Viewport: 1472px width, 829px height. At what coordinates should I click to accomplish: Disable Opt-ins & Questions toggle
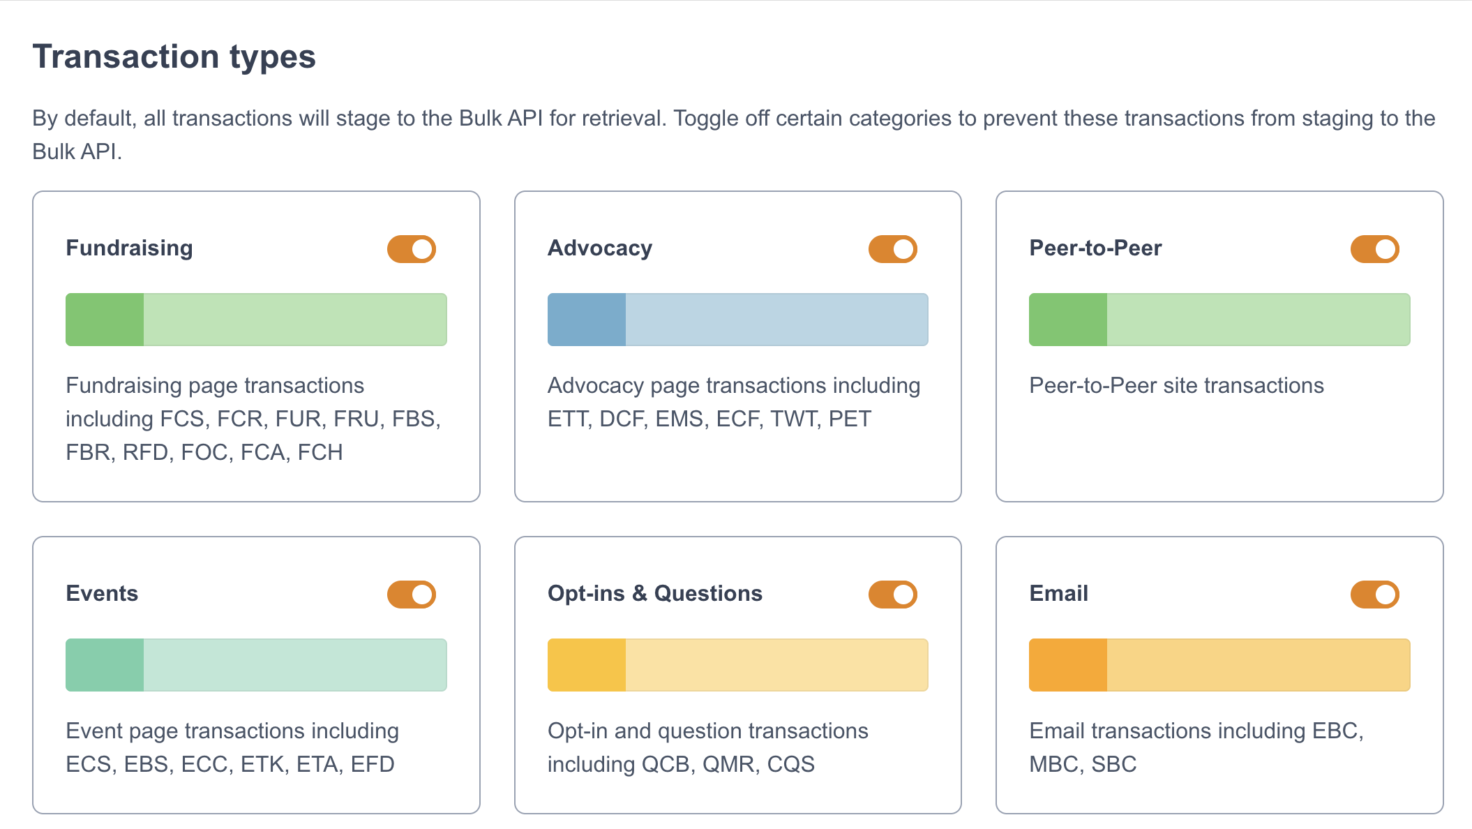point(893,595)
